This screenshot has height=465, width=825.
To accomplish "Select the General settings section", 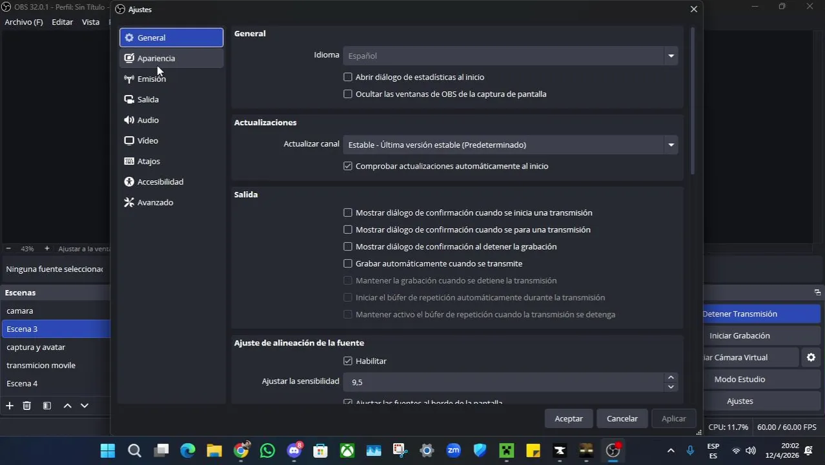I will click(x=171, y=37).
